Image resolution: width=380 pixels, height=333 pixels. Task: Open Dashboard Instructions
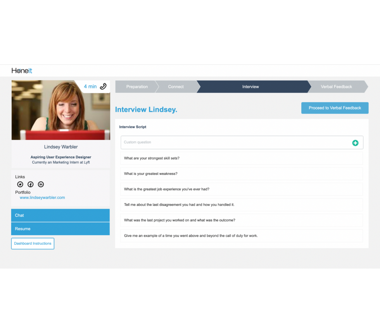(x=33, y=243)
